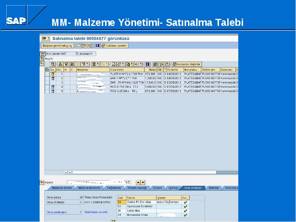Select the Onay stratejisi tab
This screenshot has width=296, height=222.
click(x=193, y=188)
